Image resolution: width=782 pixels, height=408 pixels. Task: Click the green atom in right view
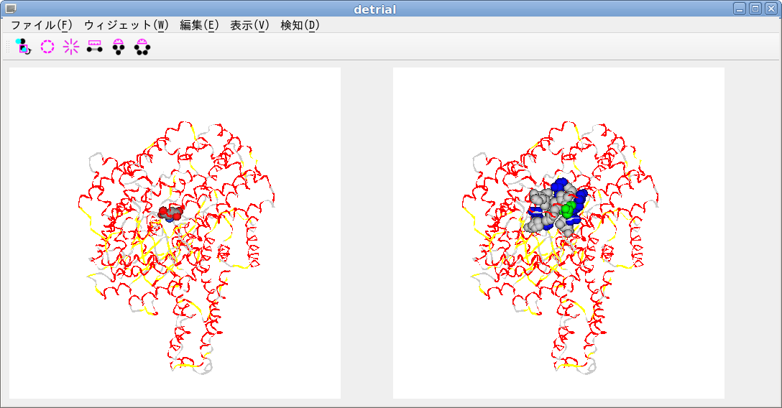coord(567,210)
